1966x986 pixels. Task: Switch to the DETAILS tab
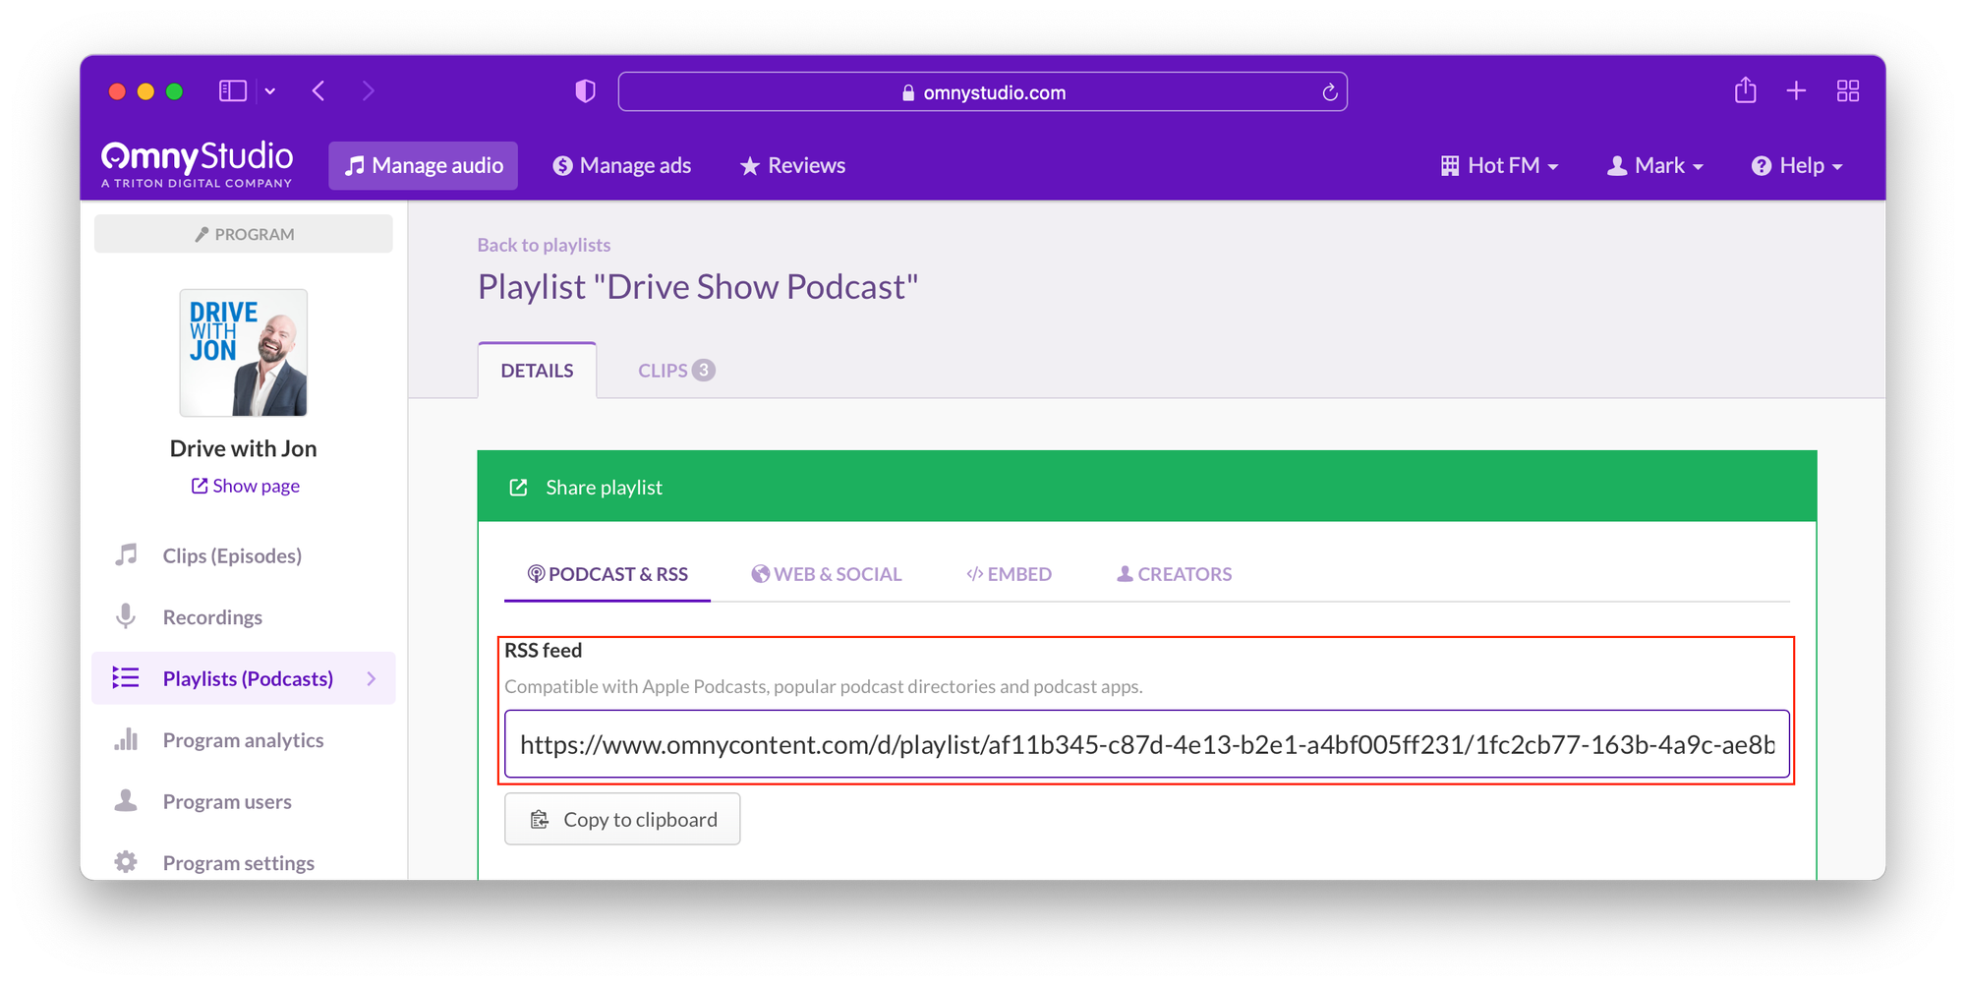pyautogui.click(x=537, y=371)
